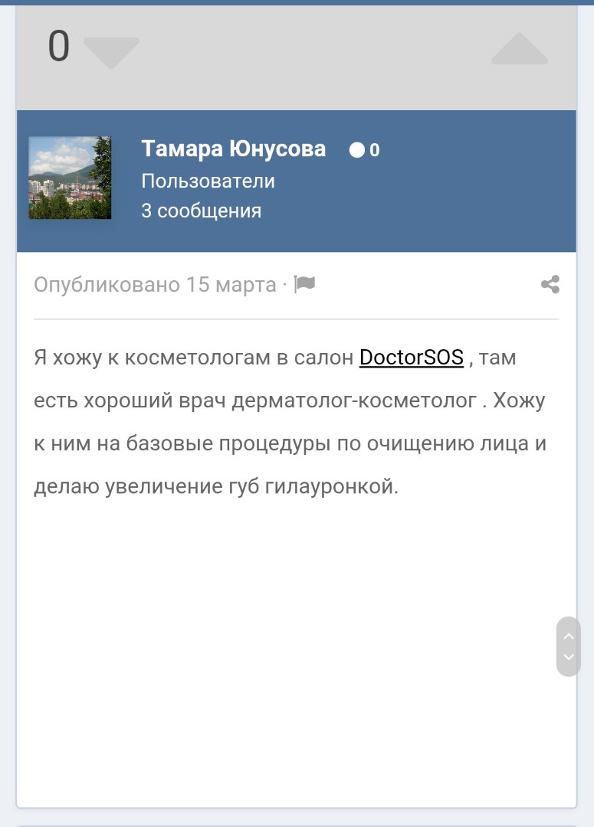The image size is (594, 827).
Task: Click the vote score '0'
Action: [58, 47]
